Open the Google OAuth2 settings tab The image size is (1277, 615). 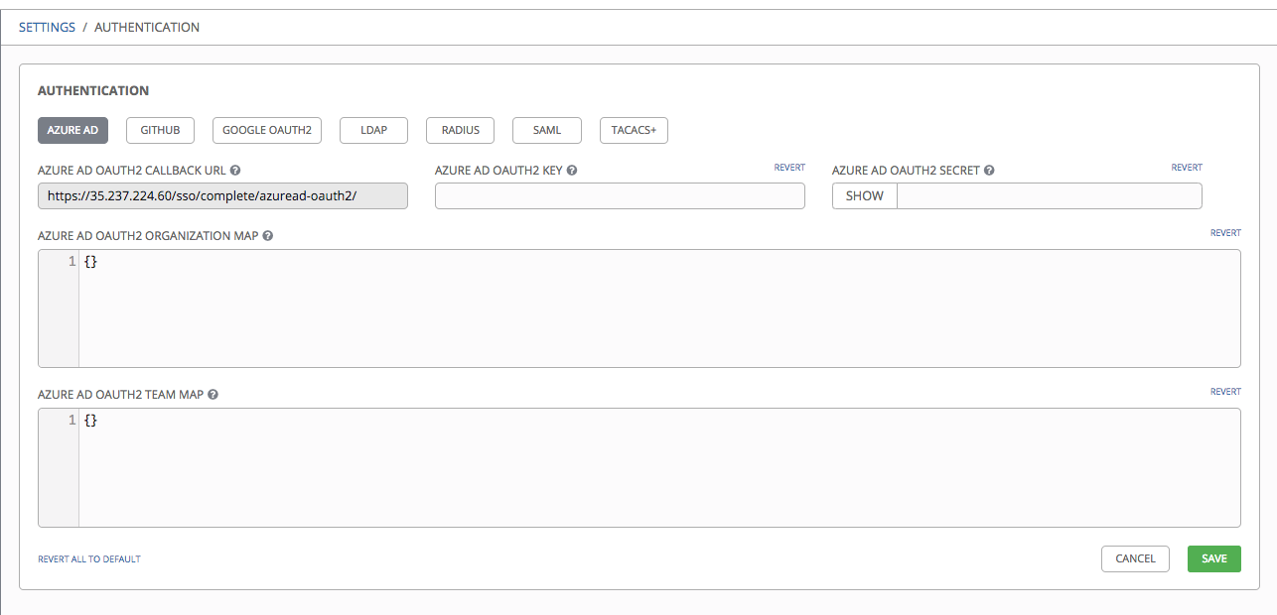click(x=266, y=130)
